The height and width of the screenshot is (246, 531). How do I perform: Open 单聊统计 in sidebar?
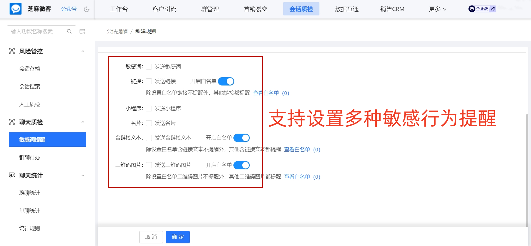pos(30,211)
